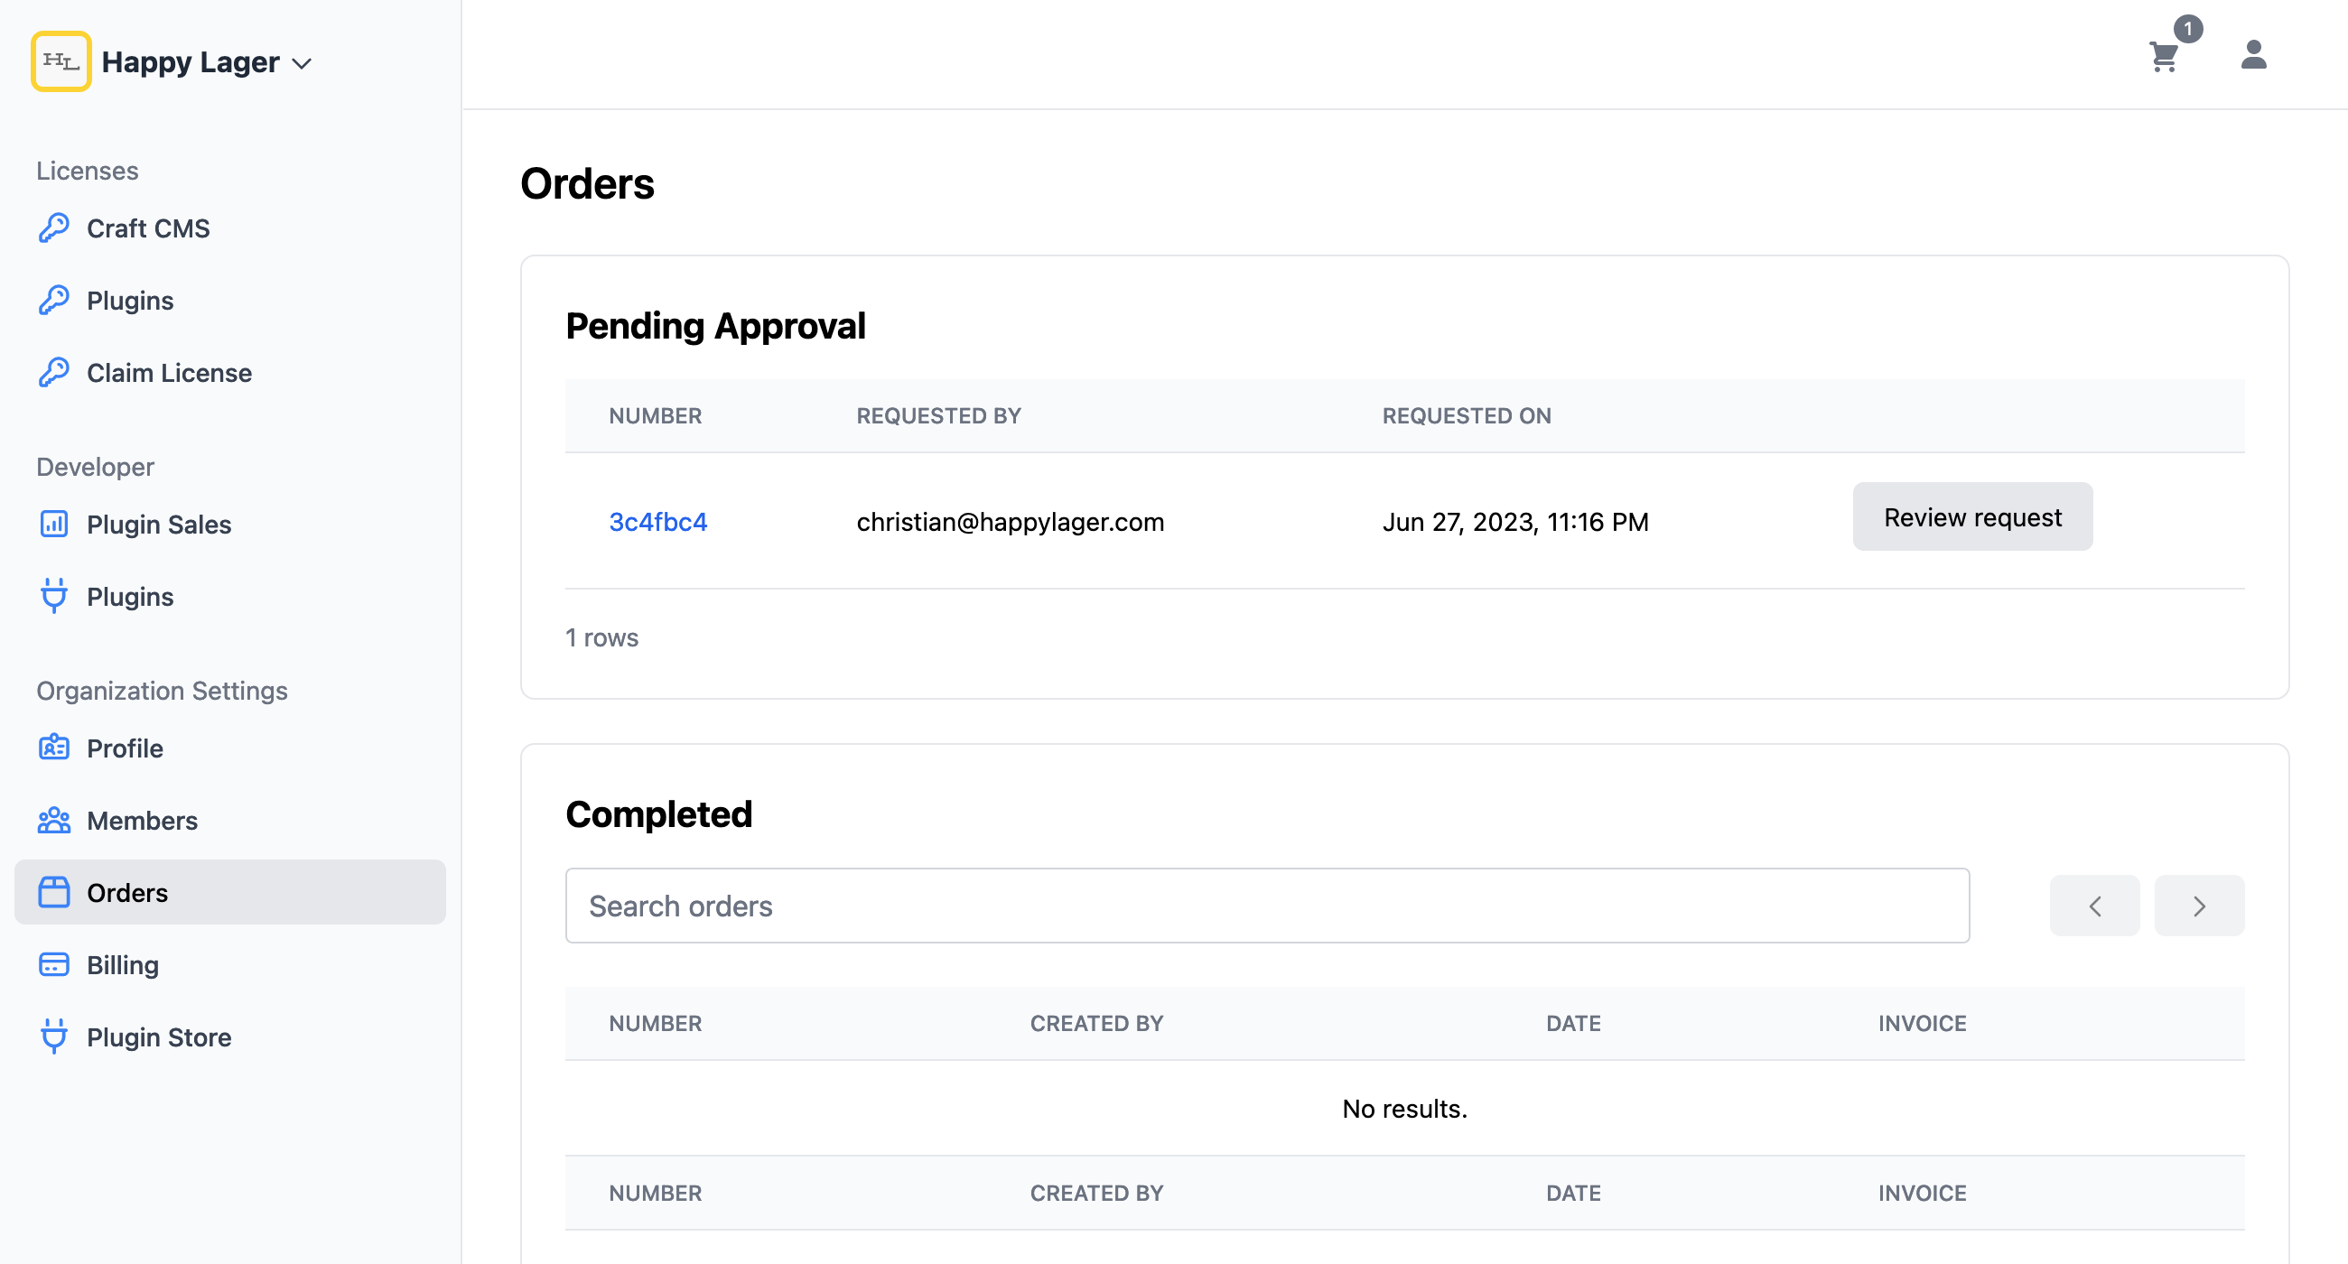Go to next page of completed orders
The height and width of the screenshot is (1264, 2348).
click(x=2198, y=905)
